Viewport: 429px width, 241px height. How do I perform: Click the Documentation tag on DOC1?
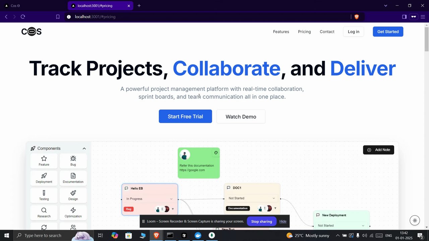[238, 208]
